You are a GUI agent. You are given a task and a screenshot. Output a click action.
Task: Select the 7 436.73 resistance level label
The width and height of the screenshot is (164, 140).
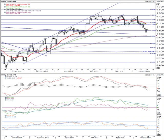153,15
